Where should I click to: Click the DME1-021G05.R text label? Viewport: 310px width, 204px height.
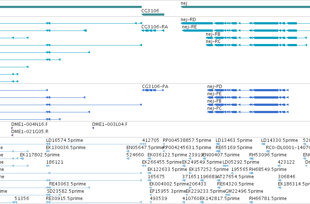coord(30,132)
